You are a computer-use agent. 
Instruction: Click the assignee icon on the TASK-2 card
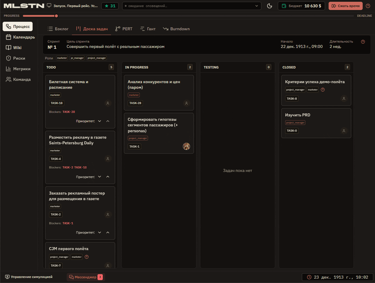[108, 215]
